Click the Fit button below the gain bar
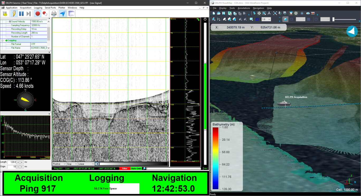Screen dimensions: 361x196 click(206, 169)
